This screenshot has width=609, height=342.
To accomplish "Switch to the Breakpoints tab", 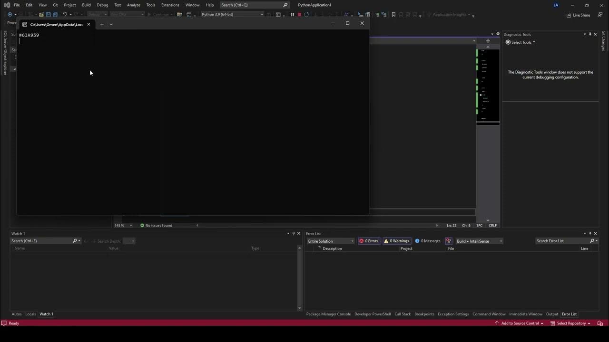I will (x=424, y=314).
